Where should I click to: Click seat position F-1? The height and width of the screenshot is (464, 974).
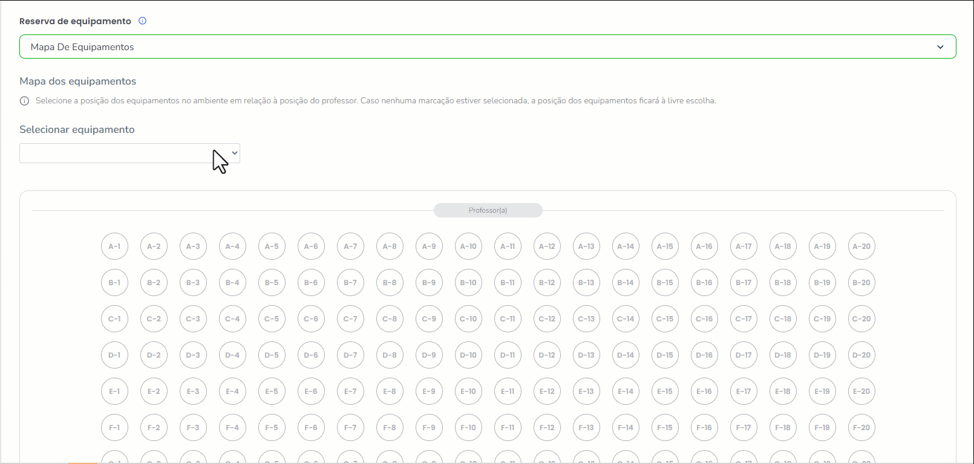(x=114, y=428)
